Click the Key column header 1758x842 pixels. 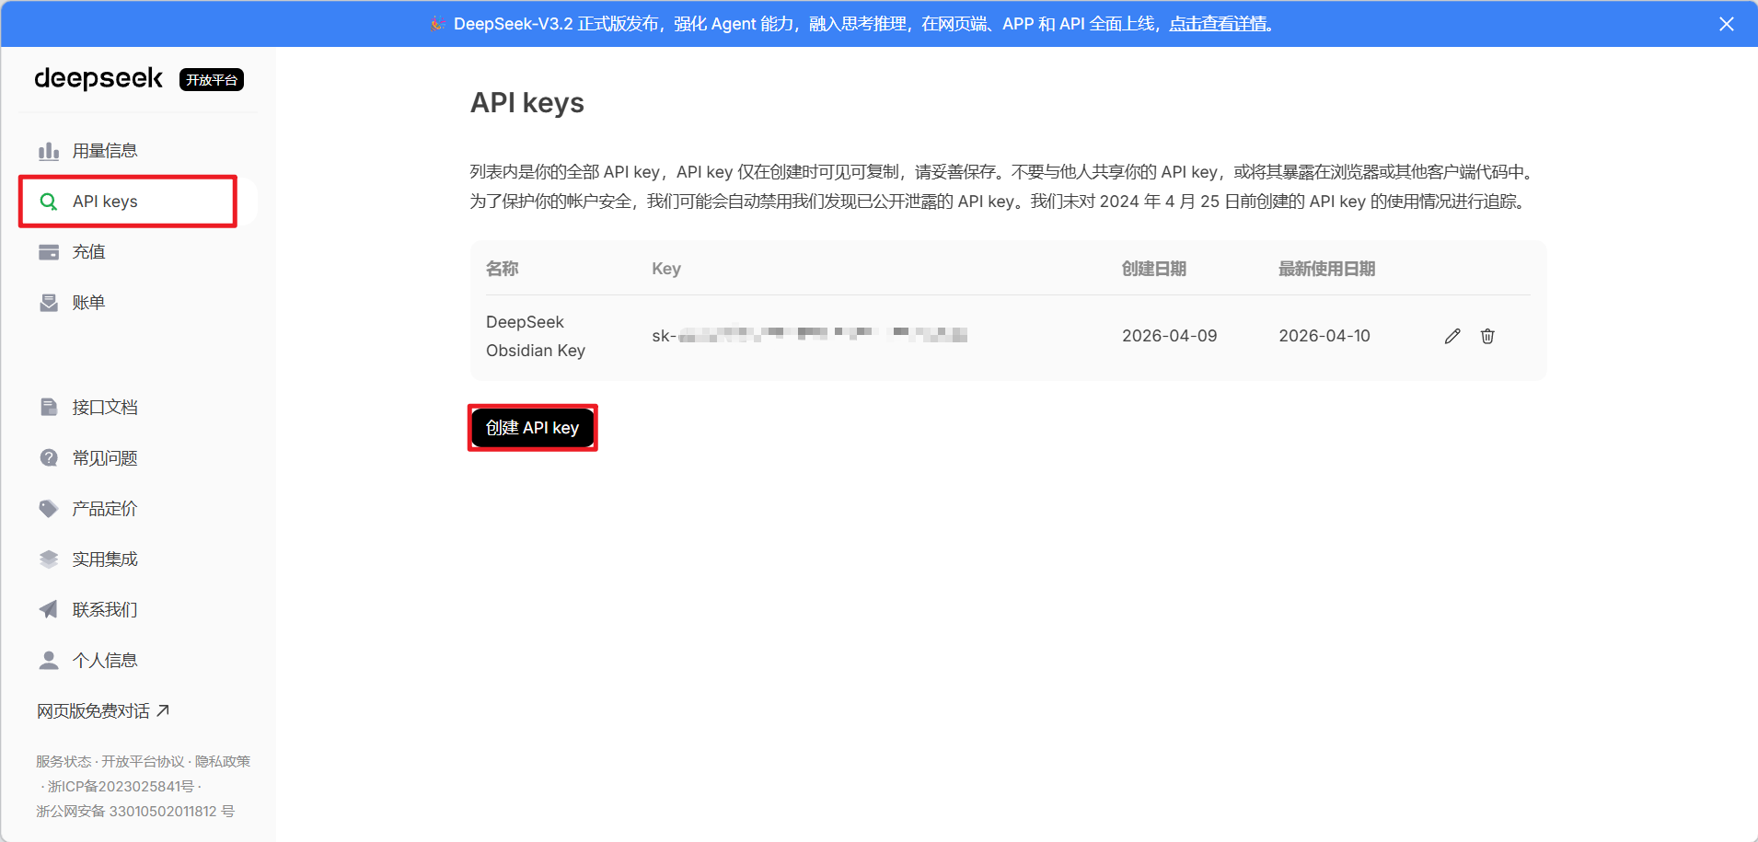[666, 269]
